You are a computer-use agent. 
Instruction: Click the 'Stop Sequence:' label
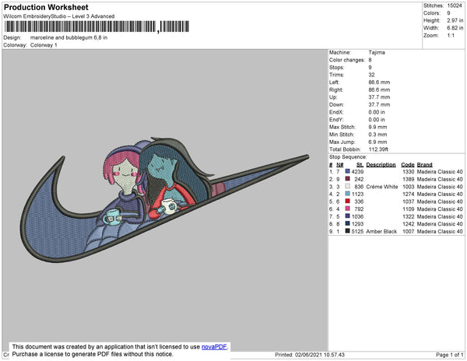[x=348, y=157]
